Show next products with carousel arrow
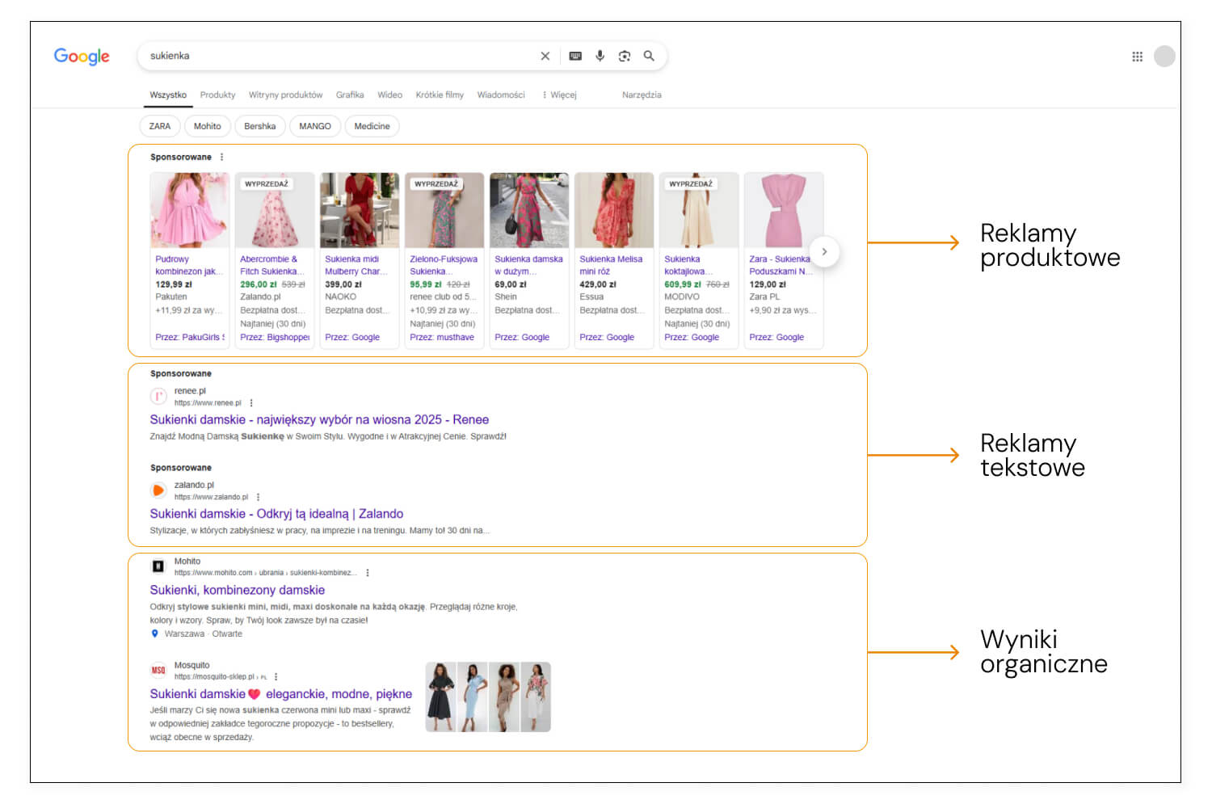The height and width of the screenshot is (804, 1212). coord(824,251)
